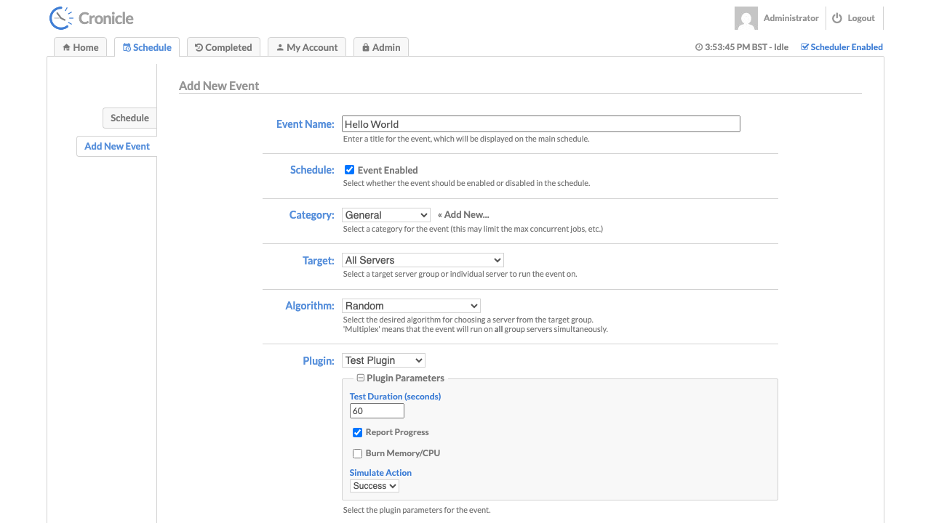Enable the Burn Memory/CPU checkbox

pyautogui.click(x=357, y=453)
